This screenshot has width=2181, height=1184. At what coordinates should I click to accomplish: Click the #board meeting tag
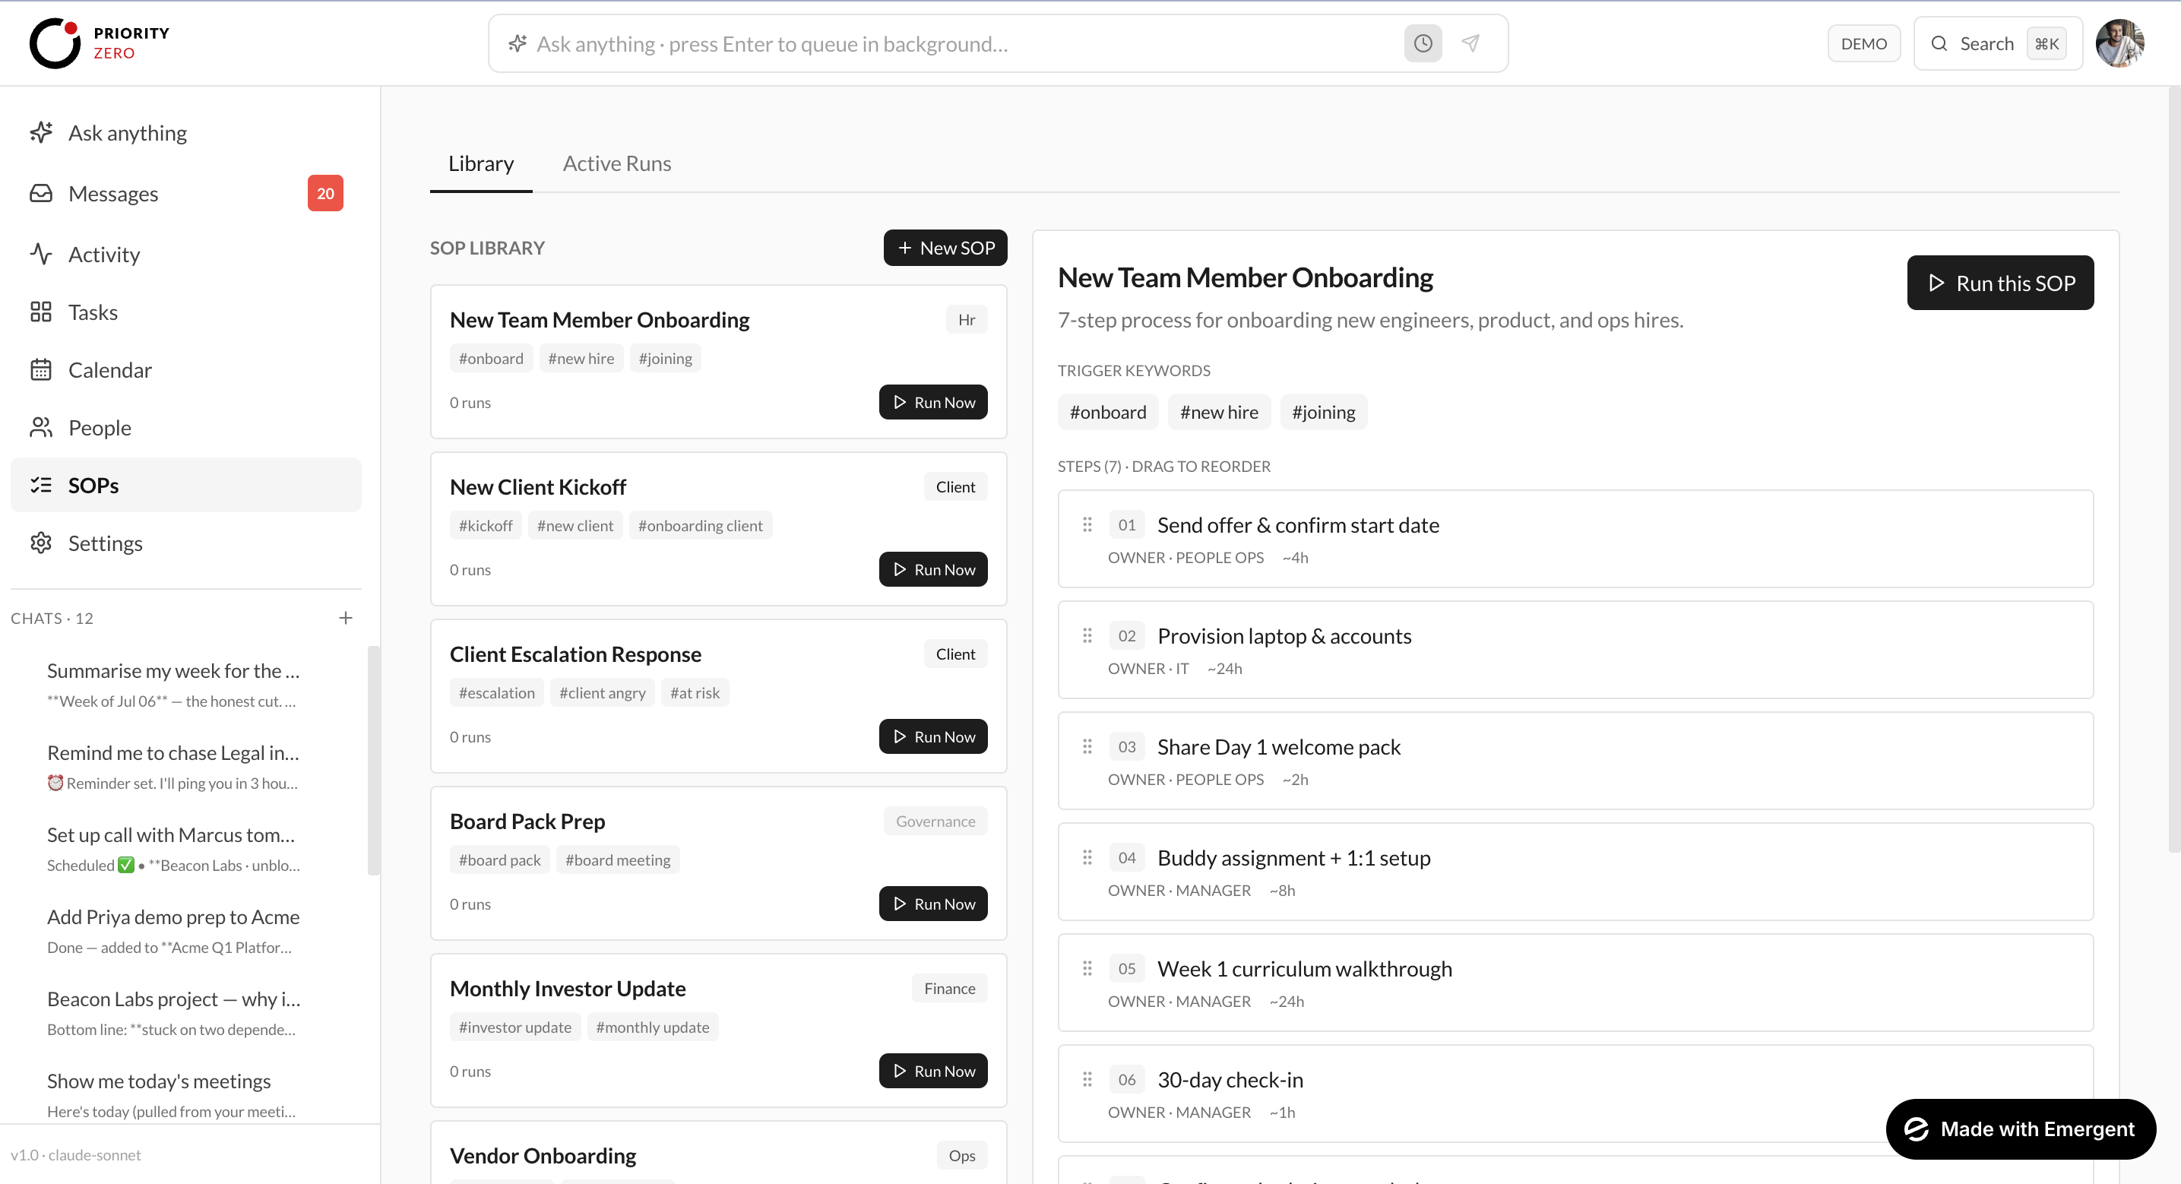pyautogui.click(x=617, y=860)
